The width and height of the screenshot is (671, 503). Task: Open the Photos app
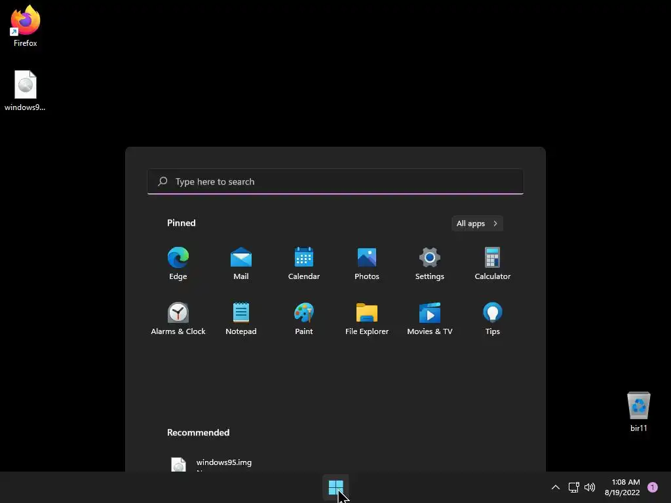[367, 263]
